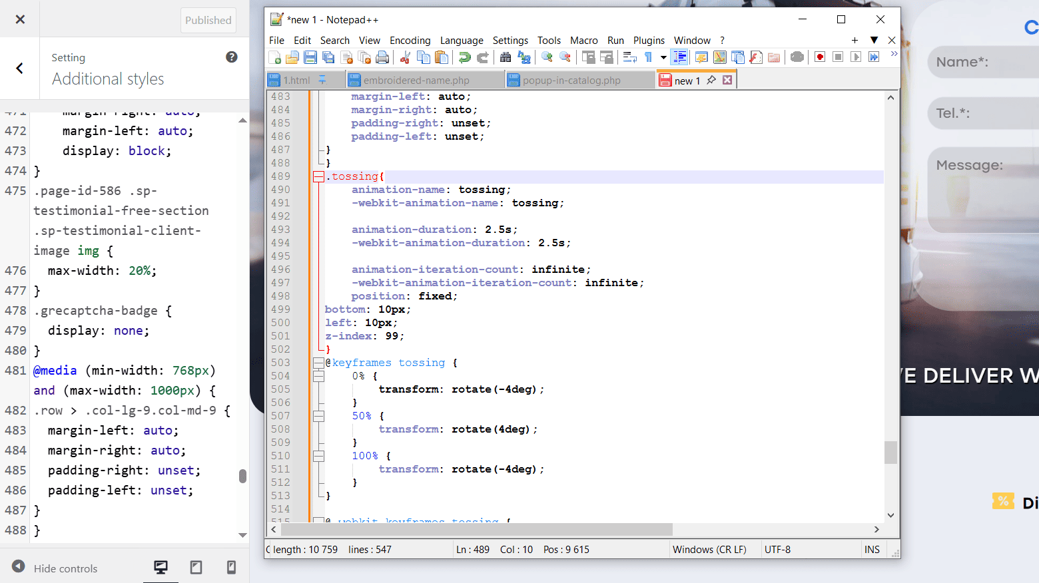Expand the toolbar overflow chevron
1039x583 pixels.
894,54
